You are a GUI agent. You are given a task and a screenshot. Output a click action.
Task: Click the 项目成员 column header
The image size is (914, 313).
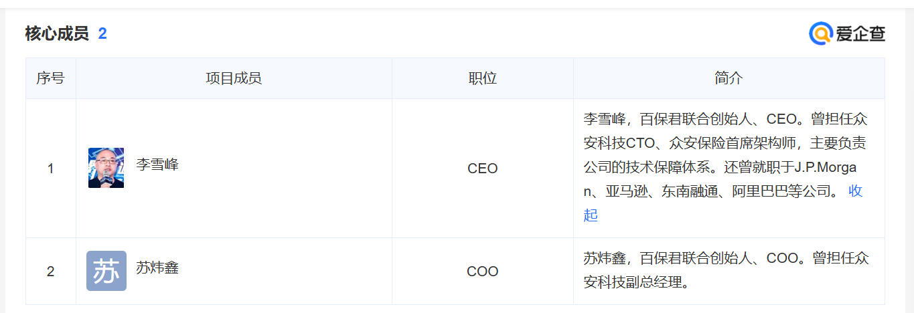(x=234, y=78)
